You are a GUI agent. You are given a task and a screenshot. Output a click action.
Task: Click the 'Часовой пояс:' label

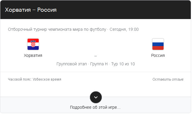[x=20, y=79]
